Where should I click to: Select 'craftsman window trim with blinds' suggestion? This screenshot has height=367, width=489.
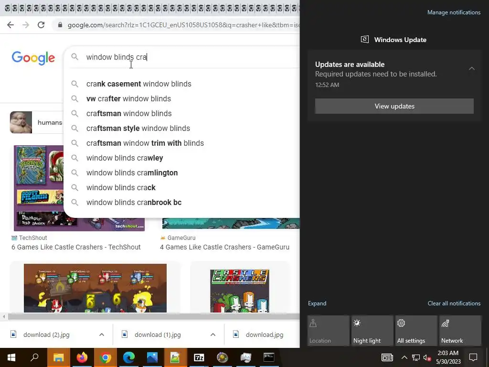coord(181,143)
